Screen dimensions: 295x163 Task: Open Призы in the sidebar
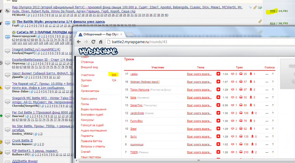85,104
